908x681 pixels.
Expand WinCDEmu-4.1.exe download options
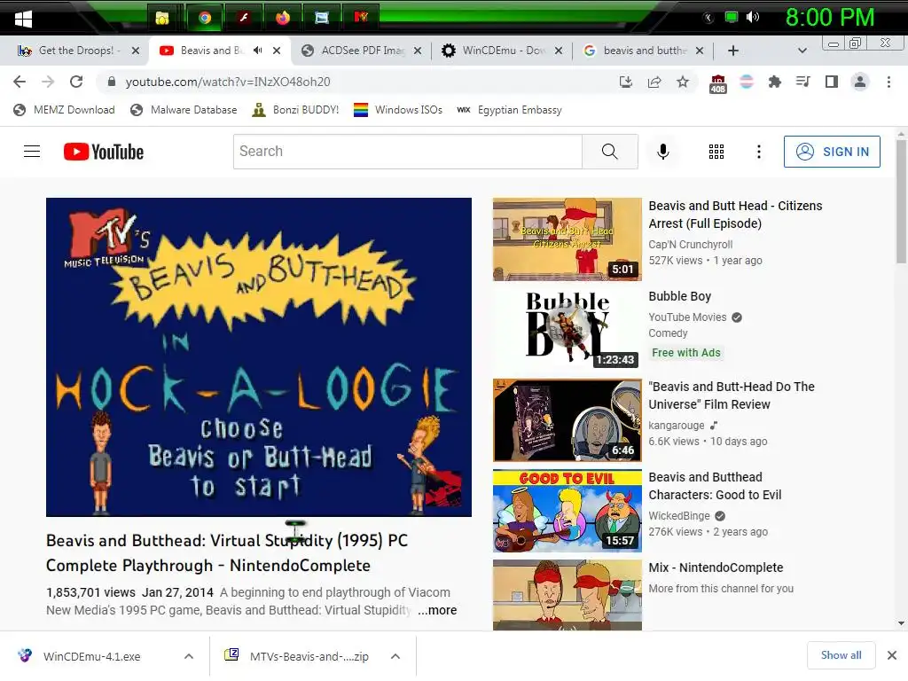189,656
